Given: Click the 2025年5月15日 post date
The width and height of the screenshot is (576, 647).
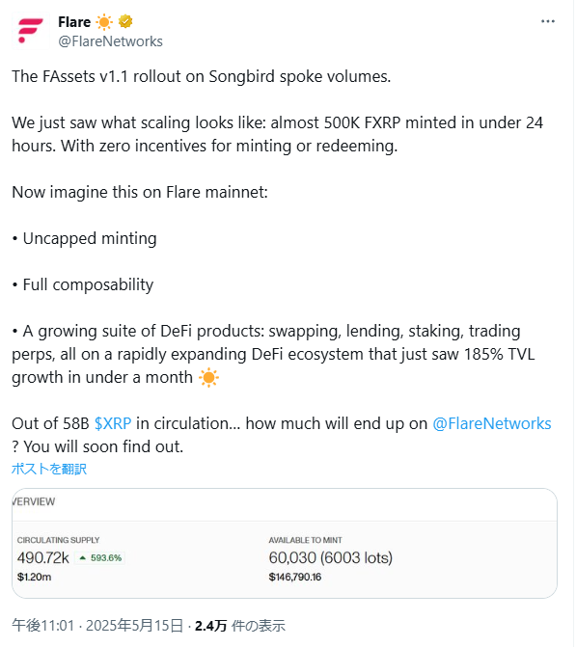Looking at the screenshot, I should tap(134, 626).
